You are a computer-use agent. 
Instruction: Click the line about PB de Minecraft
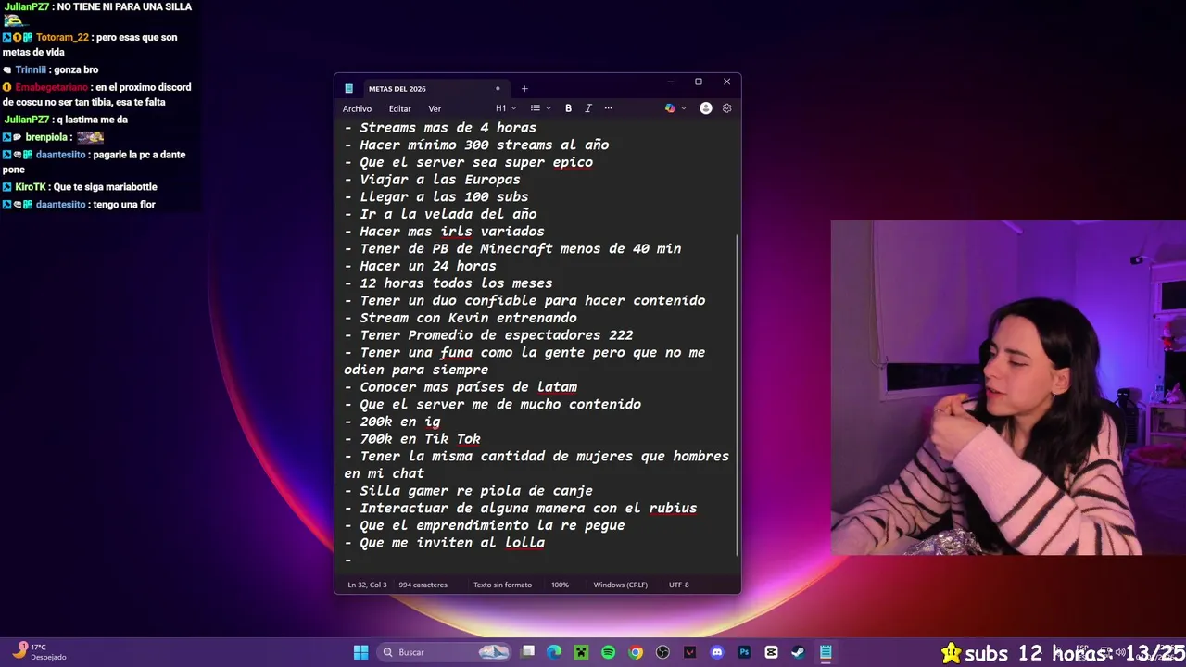click(x=512, y=248)
